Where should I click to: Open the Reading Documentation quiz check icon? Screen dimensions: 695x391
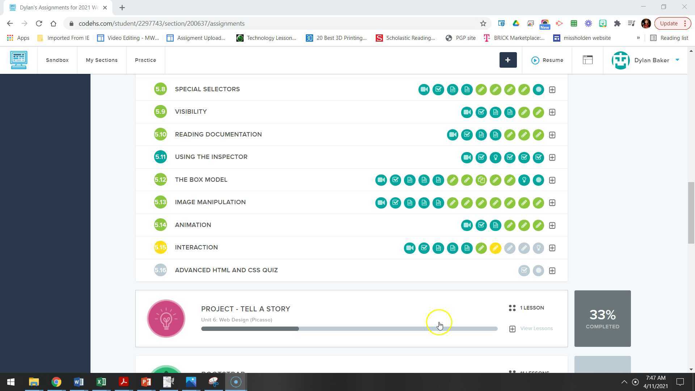coord(467,135)
